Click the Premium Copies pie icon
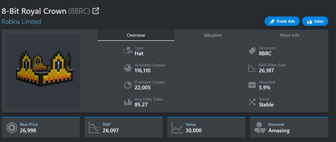Screen dimensions: 336x142 pos(128,85)
